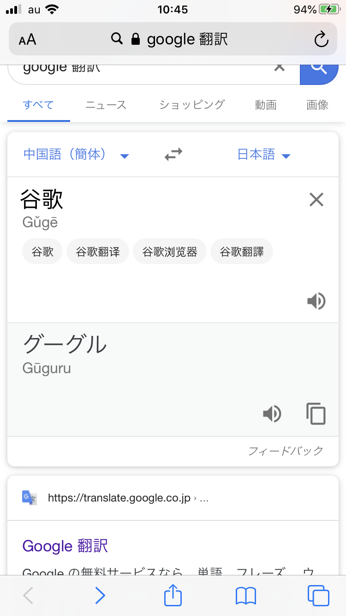Show all open Safari tabs
The width and height of the screenshot is (346, 616).
(x=318, y=596)
